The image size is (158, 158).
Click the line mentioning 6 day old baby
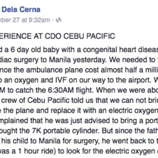tap(79, 50)
